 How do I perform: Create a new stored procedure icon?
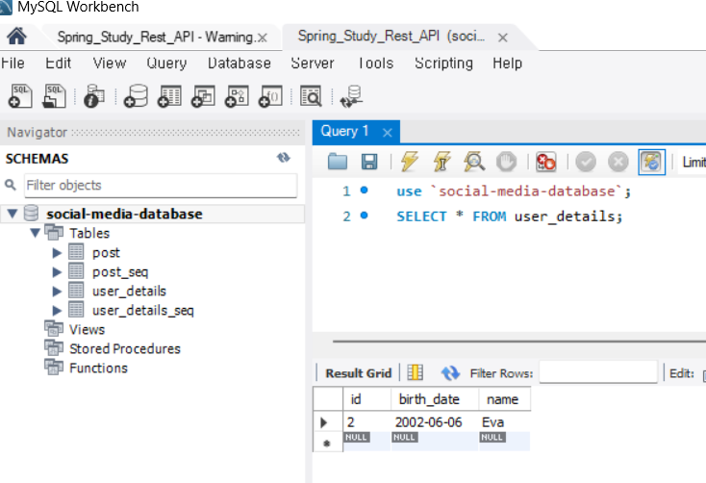(x=237, y=96)
